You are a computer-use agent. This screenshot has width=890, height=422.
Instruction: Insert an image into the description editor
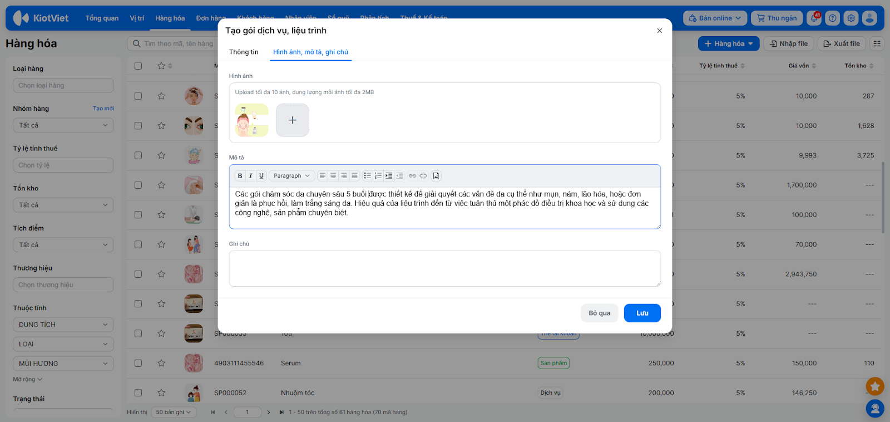pos(436,176)
